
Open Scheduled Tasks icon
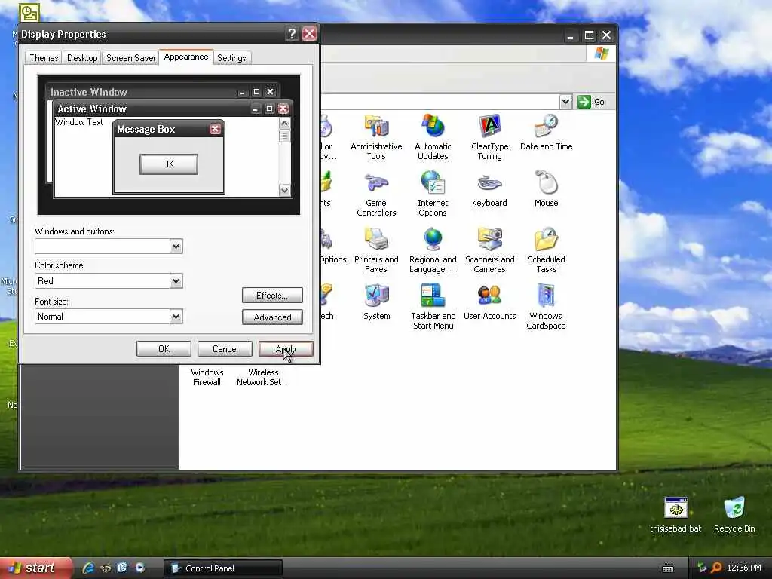point(546,250)
